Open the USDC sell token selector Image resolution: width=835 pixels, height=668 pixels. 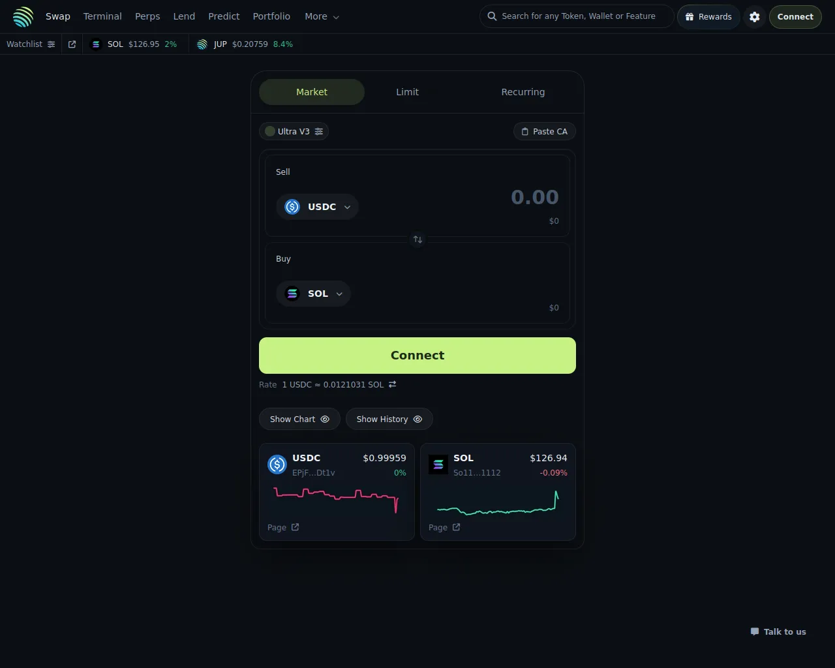[x=317, y=207]
